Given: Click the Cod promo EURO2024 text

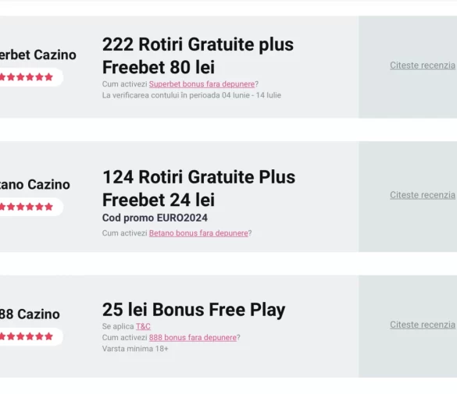Looking at the screenshot, I should point(155,218).
